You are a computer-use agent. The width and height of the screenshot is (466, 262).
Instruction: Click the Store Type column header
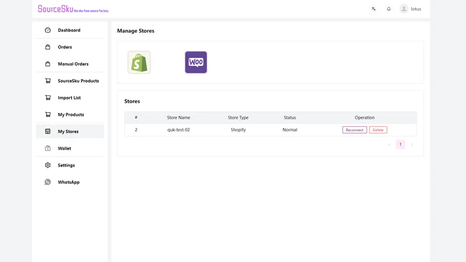[238, 118]
